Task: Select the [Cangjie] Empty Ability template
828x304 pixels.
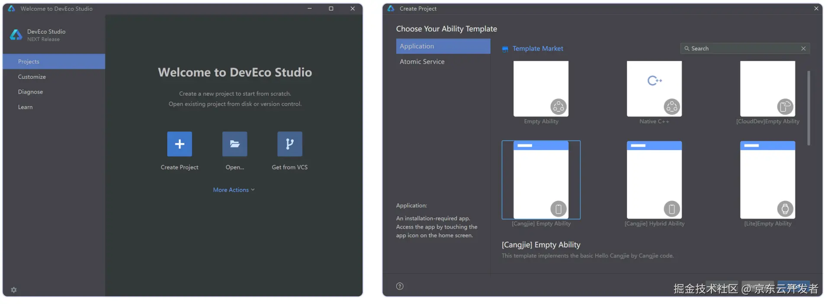Action: pos(541,180)
